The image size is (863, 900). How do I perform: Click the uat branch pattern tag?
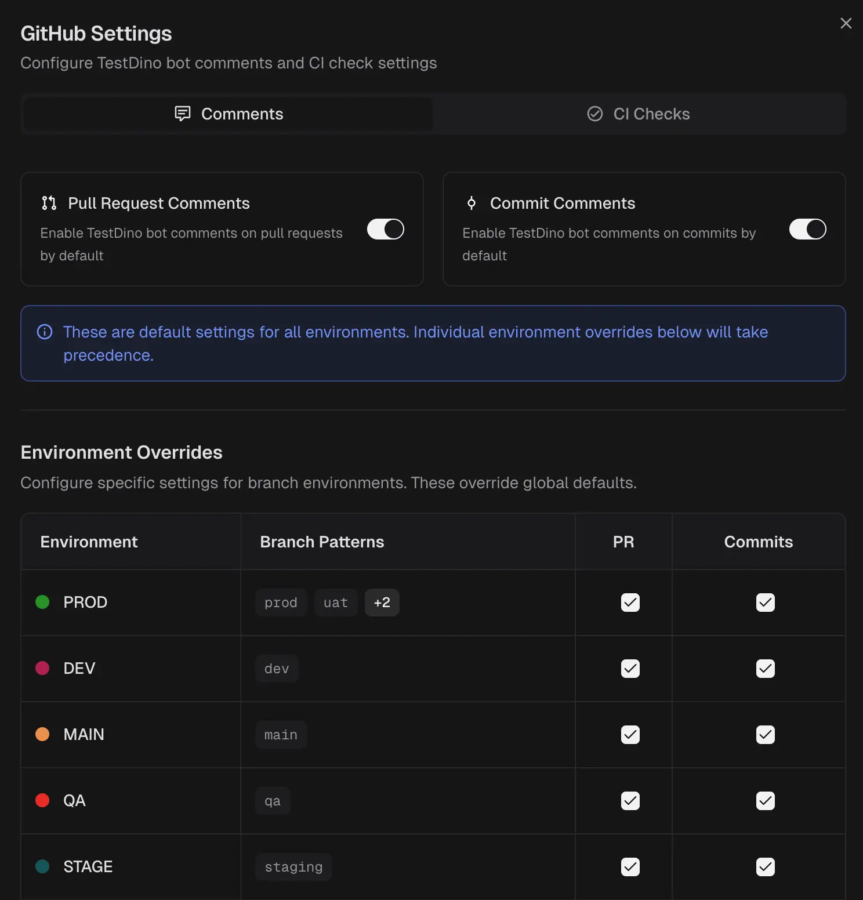(335, 603)
